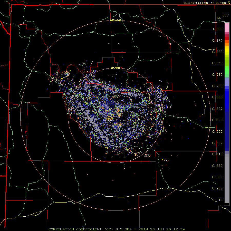The width and height of the screenshot is (231, 231).
Task: Pick the 0.680 legend value
Action: (217, 97)
